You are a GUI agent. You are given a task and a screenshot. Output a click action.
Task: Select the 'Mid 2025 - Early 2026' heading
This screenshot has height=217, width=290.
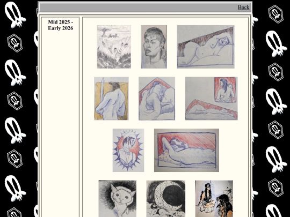coord(61,25)
